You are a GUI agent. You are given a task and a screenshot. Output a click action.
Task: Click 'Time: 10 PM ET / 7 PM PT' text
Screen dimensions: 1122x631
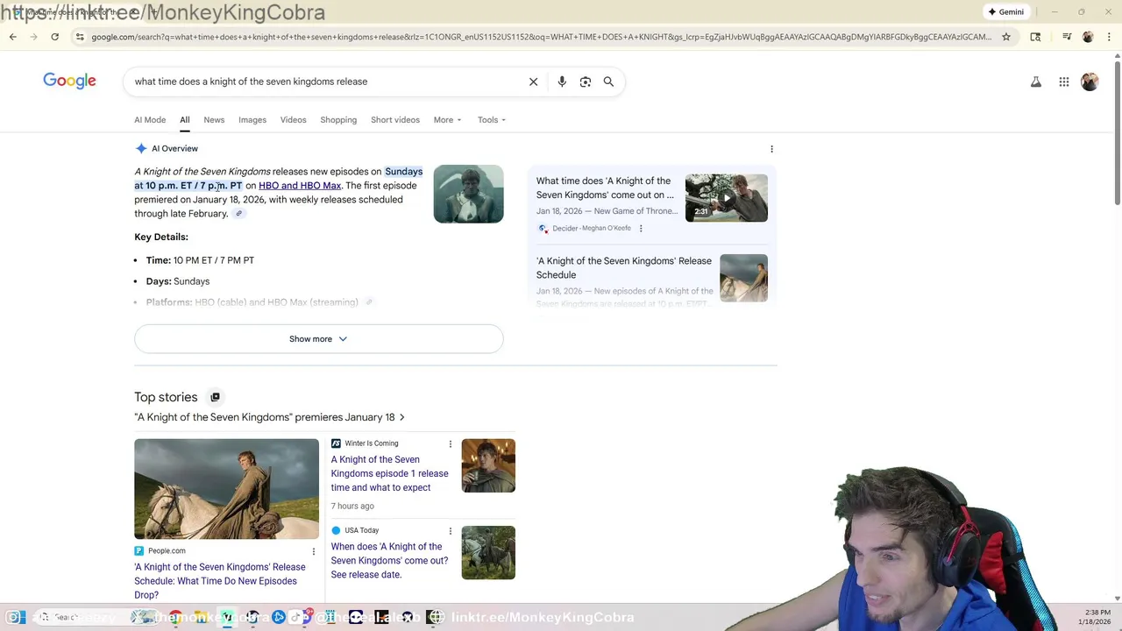point(200,260)
